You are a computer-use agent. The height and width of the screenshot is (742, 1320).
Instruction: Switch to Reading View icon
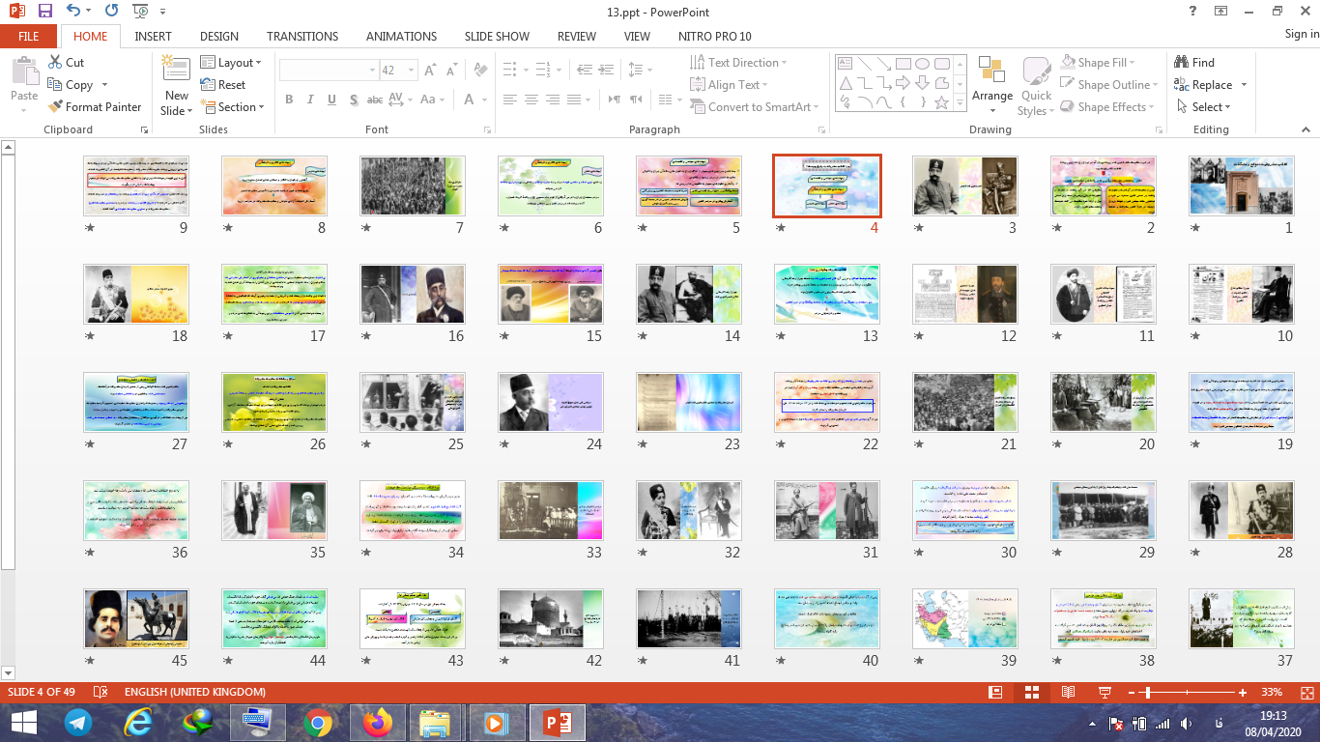point(1068,693)
